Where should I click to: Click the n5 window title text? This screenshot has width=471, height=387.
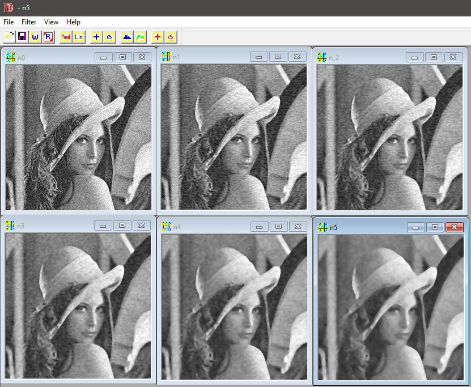click(x=333, y=228)
